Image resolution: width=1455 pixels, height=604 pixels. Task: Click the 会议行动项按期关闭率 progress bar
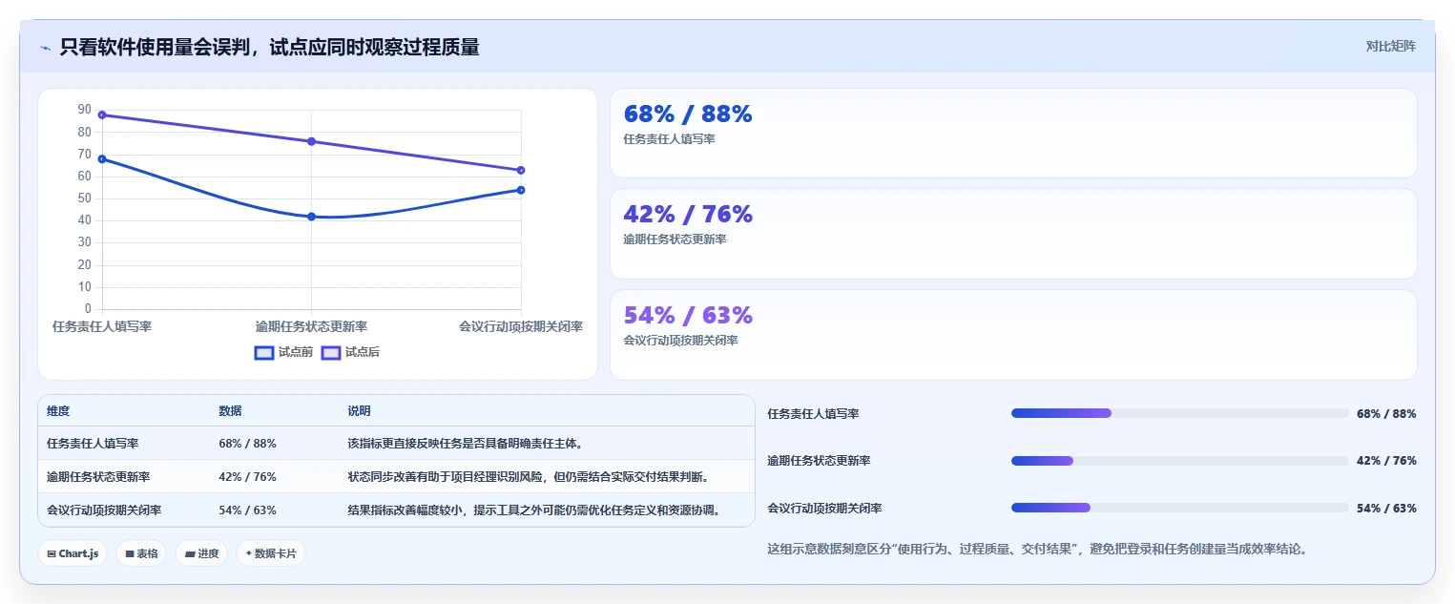pos(1180,508)
